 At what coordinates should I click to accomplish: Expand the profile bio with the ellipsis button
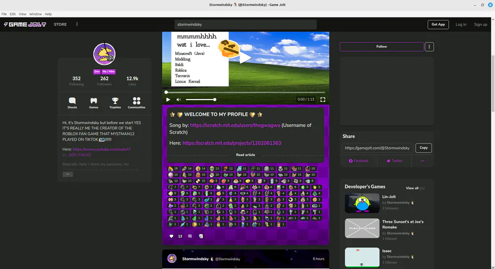[68, 174]
